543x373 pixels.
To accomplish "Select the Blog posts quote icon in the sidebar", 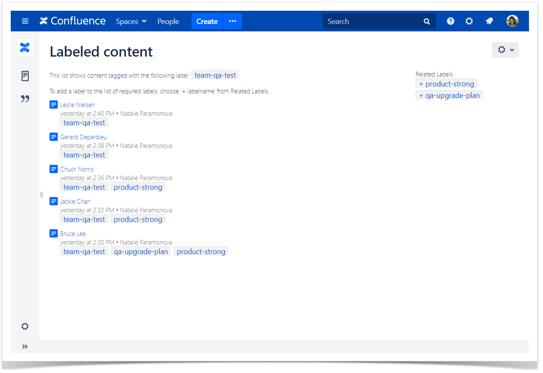I will pyautogui.click(x=25, y=99).
